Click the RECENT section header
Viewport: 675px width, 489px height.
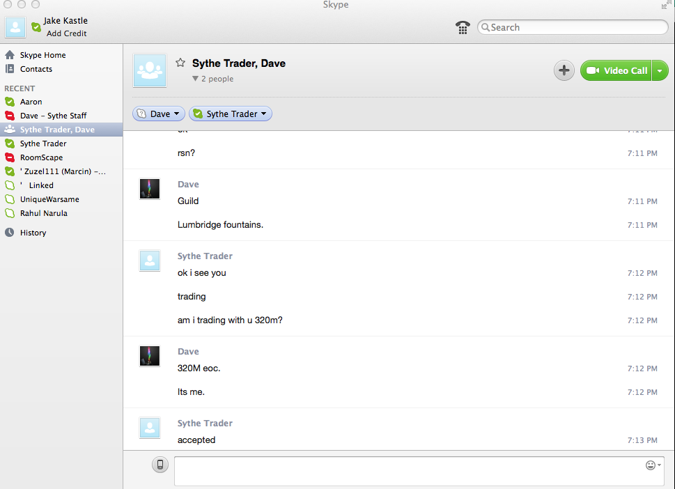20,88
